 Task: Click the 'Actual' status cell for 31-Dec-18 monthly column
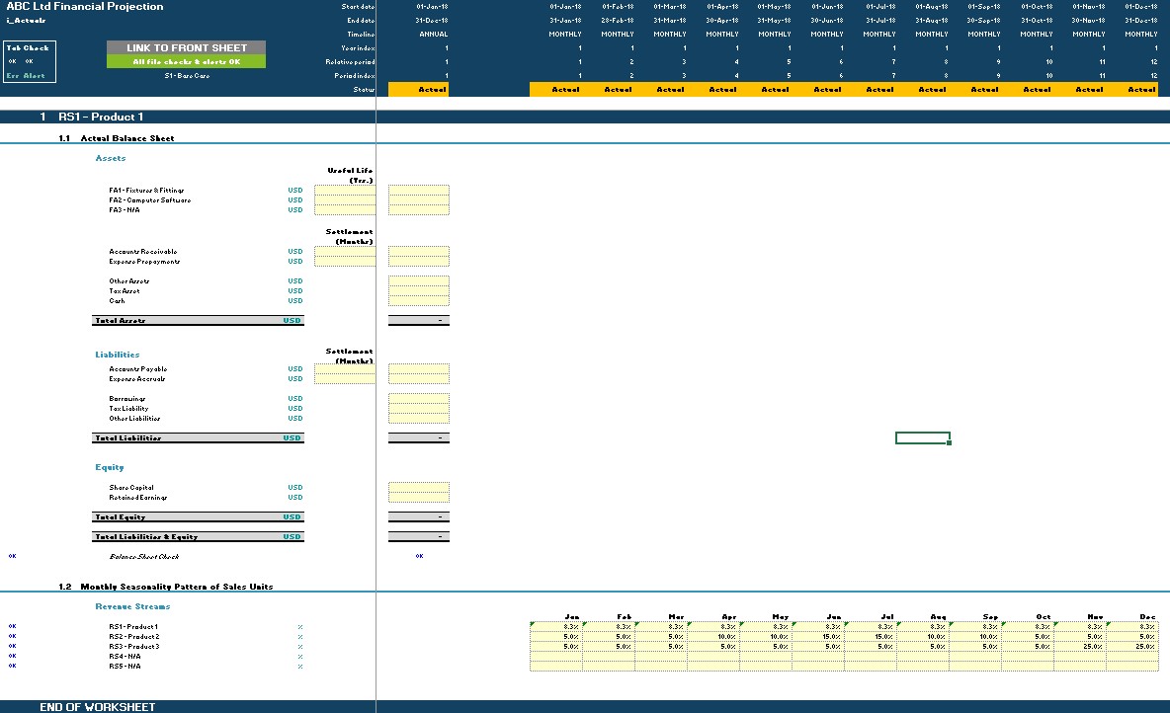pos(1132,90)
